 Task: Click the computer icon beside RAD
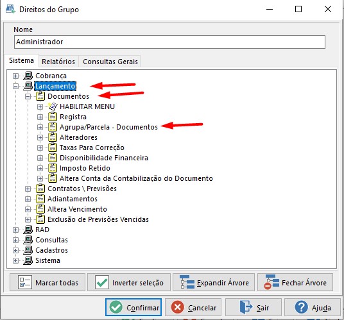[28, 230]
